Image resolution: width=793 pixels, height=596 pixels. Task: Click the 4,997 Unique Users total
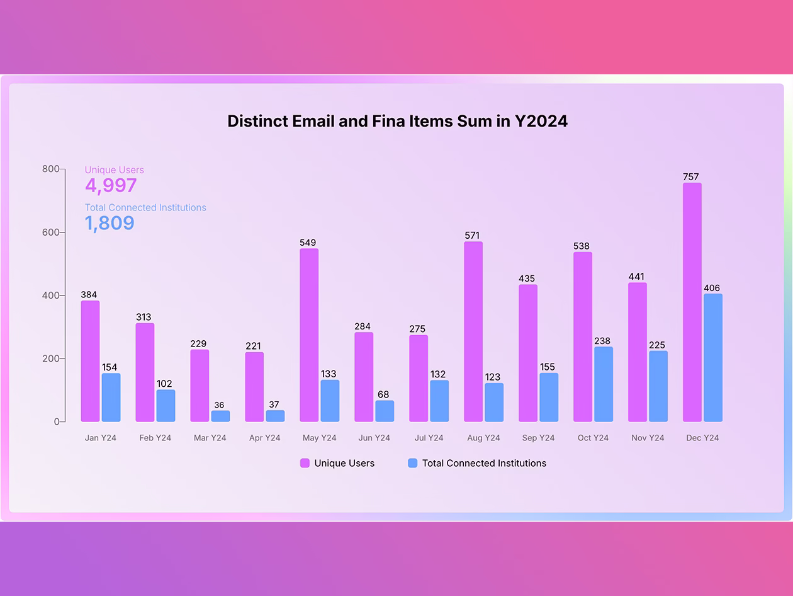[111, 185]
